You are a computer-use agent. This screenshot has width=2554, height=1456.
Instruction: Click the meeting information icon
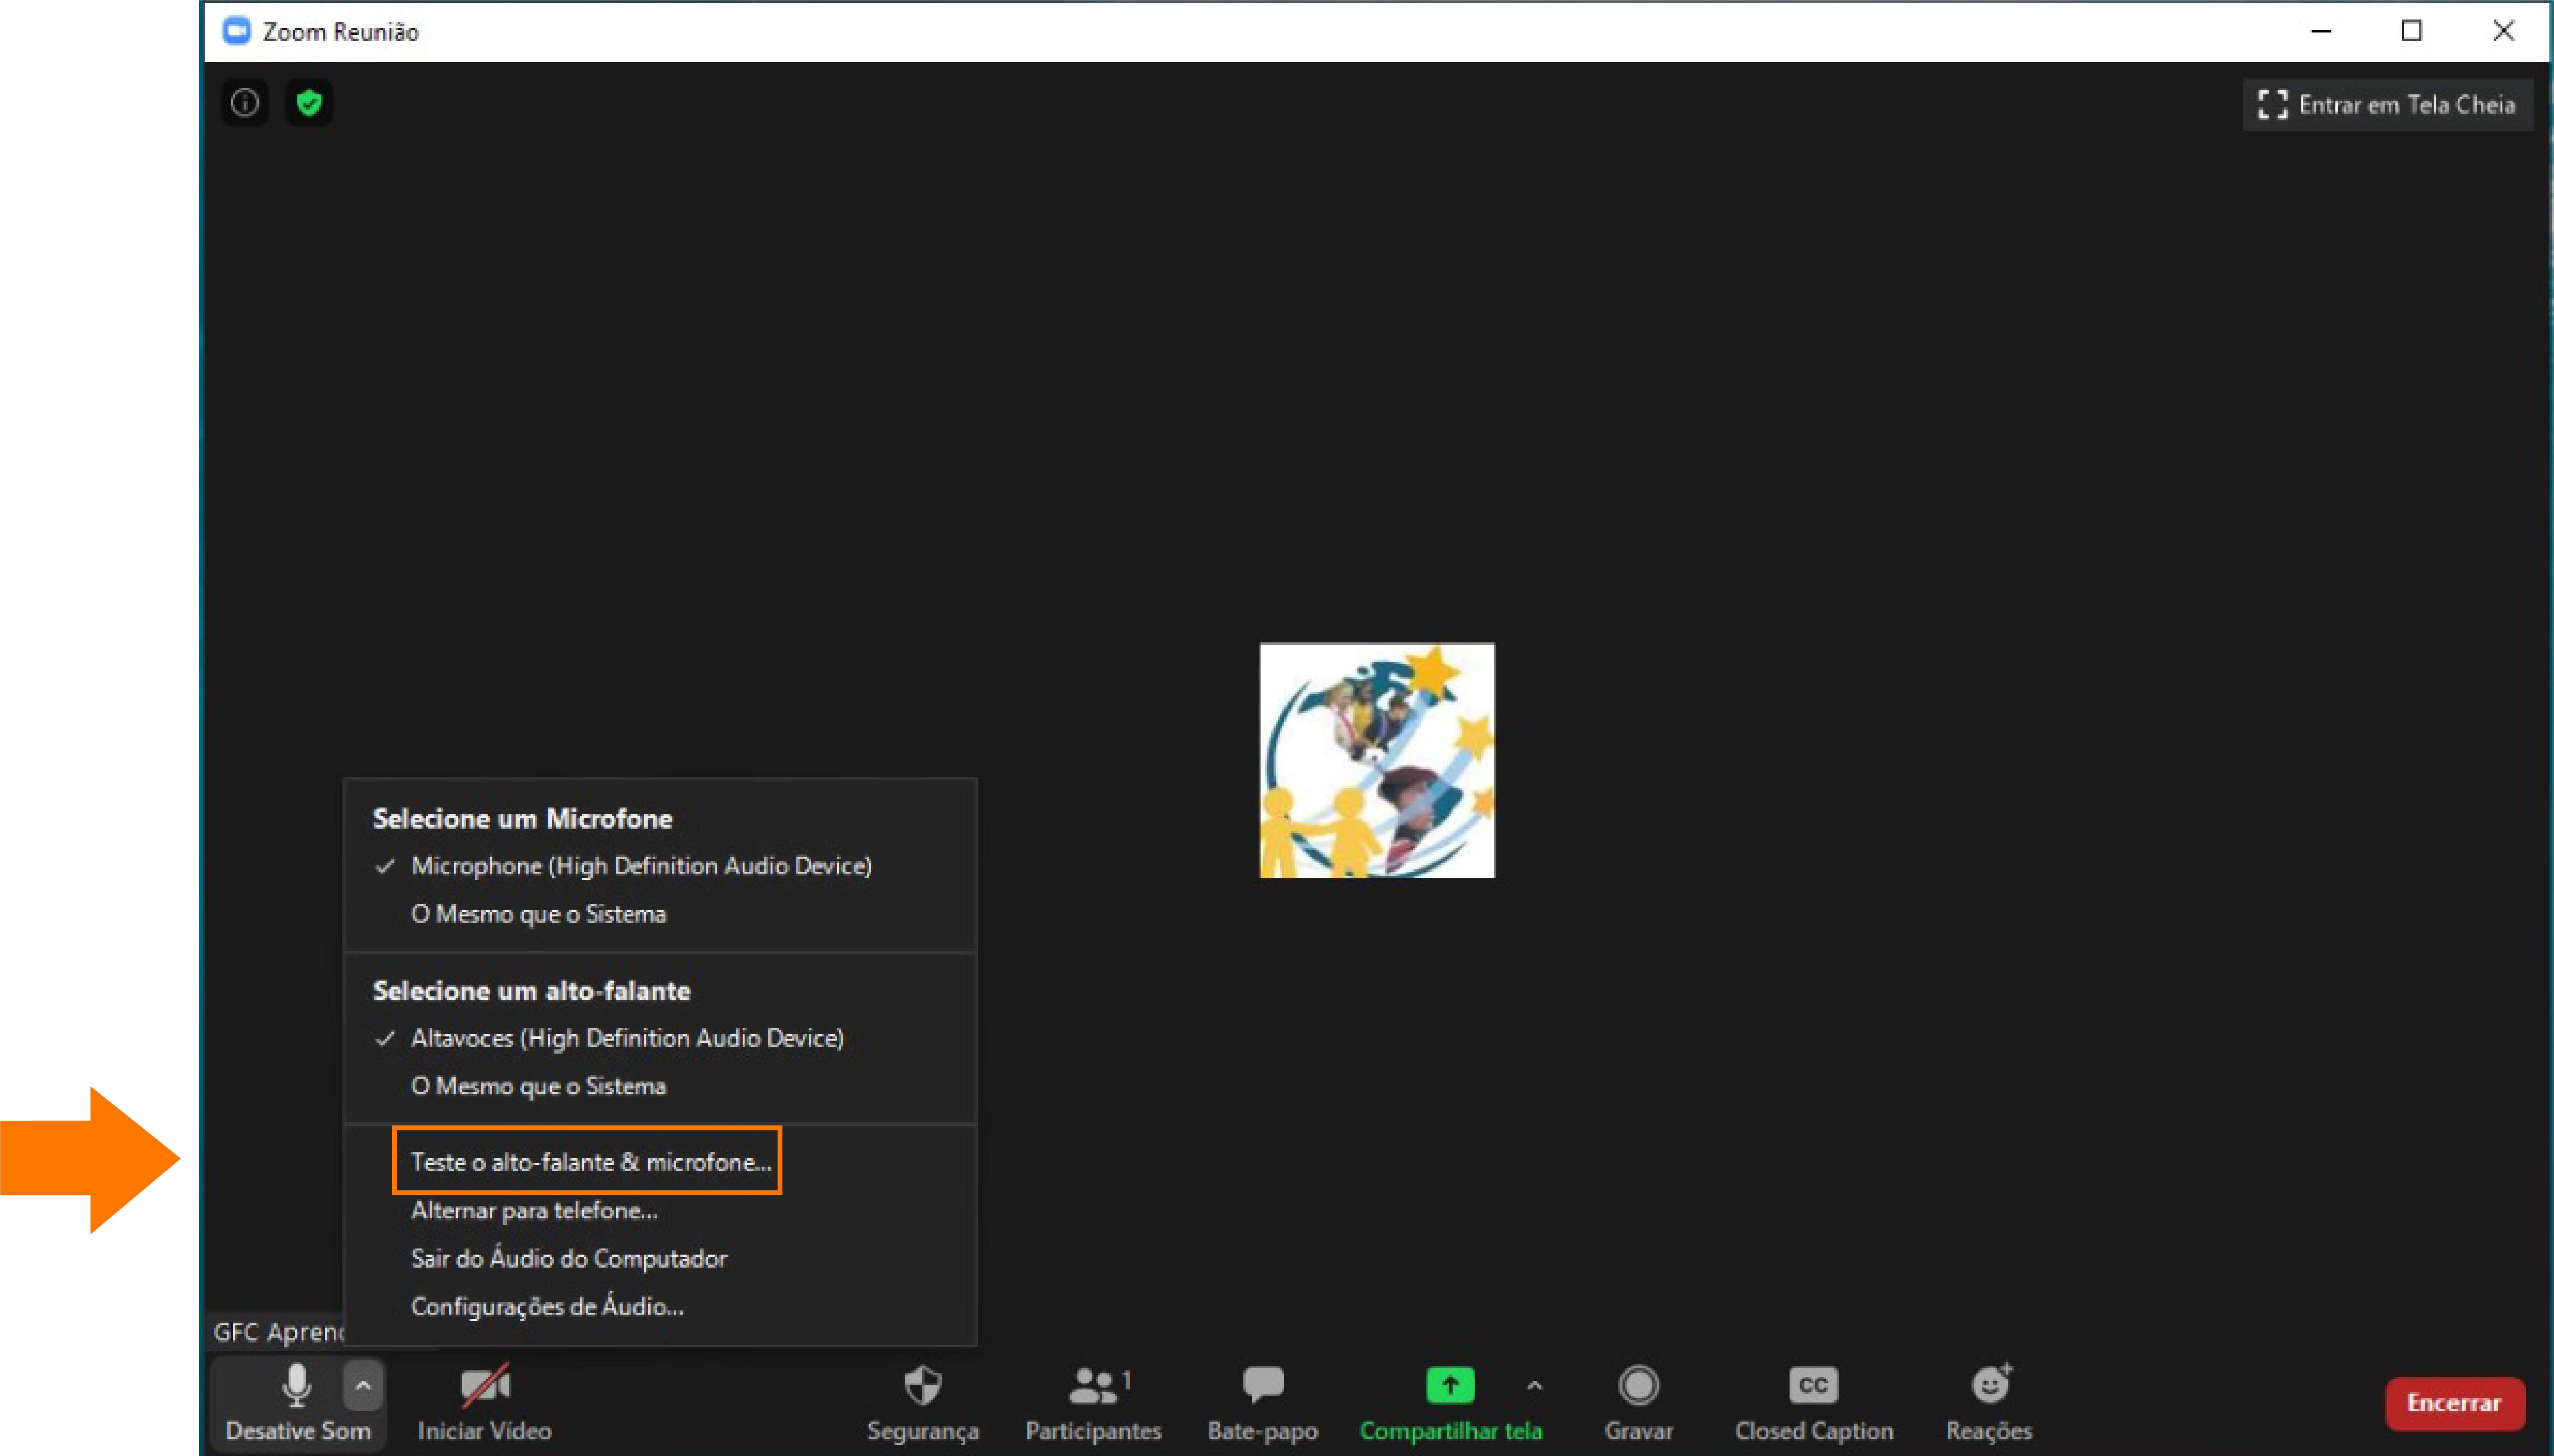245,103
